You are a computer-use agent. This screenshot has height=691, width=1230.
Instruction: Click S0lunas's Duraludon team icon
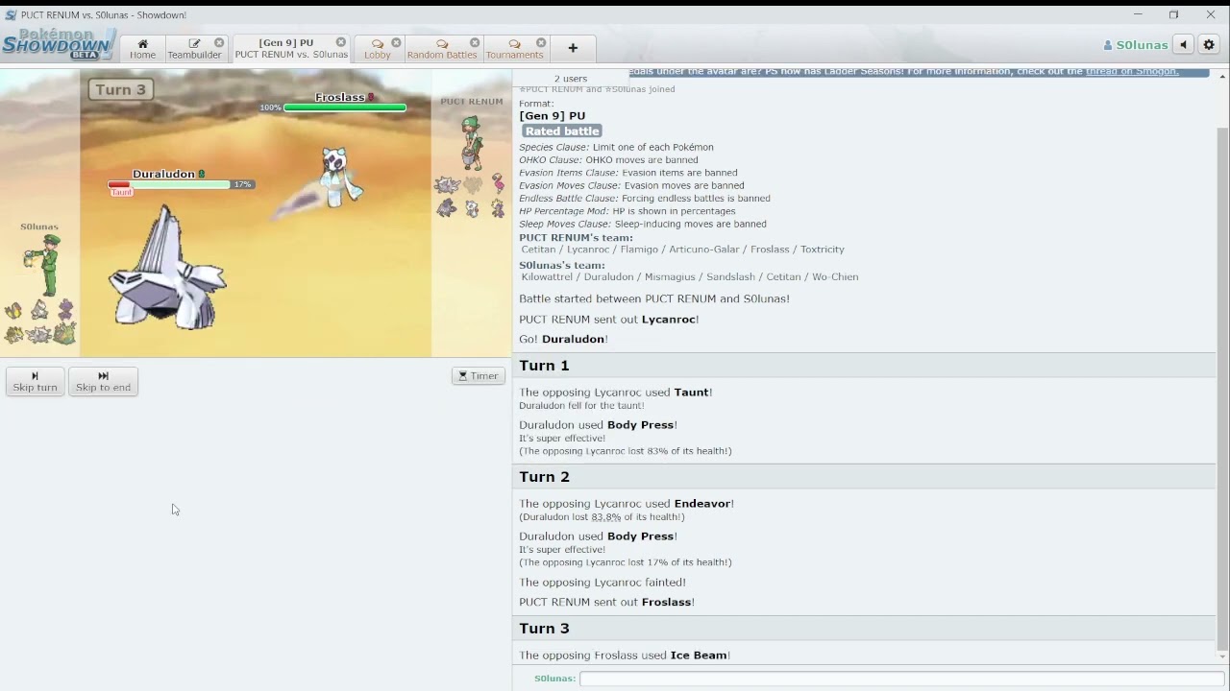39,310
